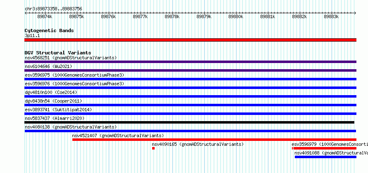This screenshot has height=173, width=368.
Task: Click the 89878k ruler tick label
Action: pyautogui.click(x=172, y=16)
